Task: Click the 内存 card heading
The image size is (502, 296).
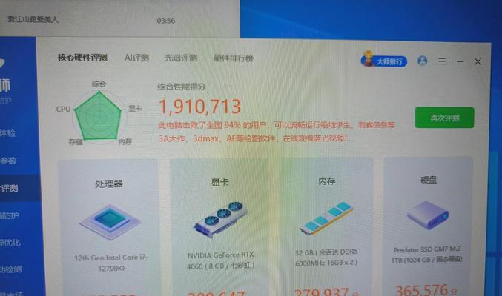Action: (326, 181)
